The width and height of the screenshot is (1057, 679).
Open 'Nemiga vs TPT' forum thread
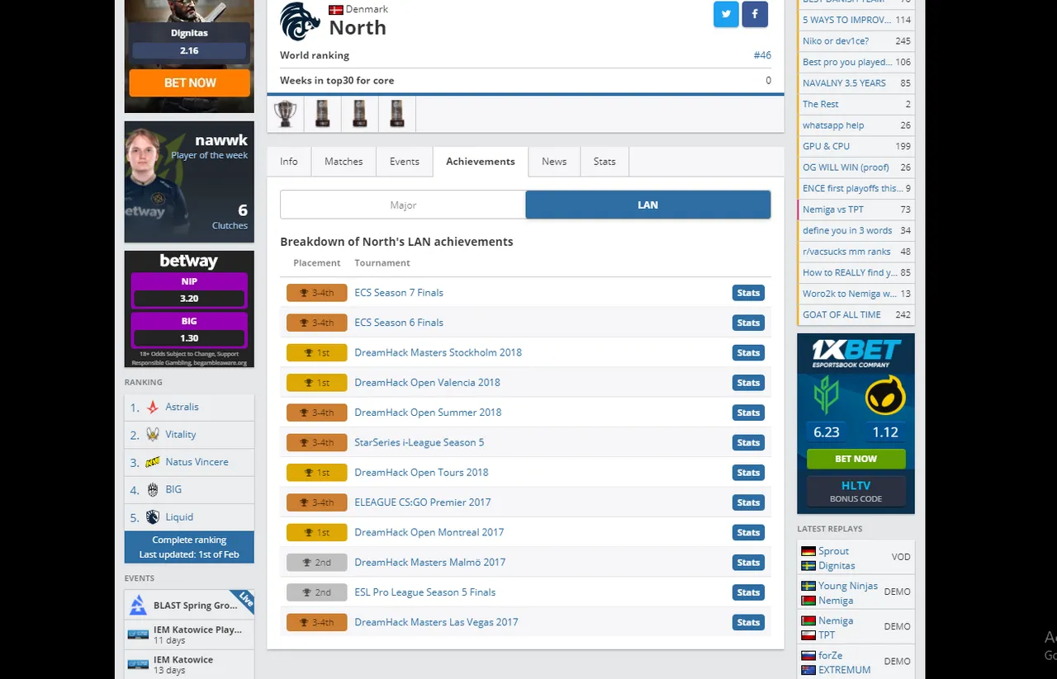[x=856, y=210]
